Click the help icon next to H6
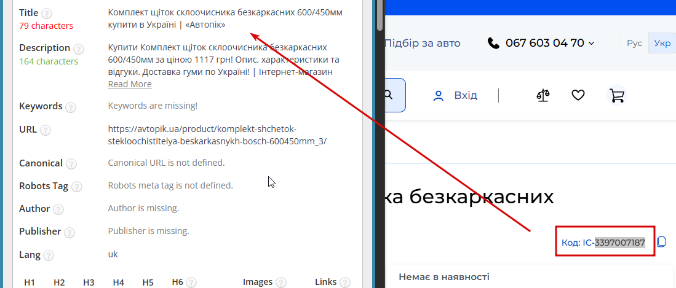 (x=191, y=283)
